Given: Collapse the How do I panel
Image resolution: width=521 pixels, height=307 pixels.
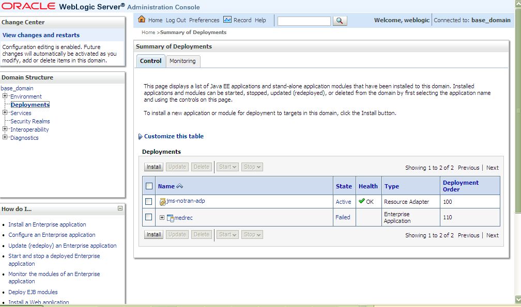Looking at the screenshot, I should 120,208.
